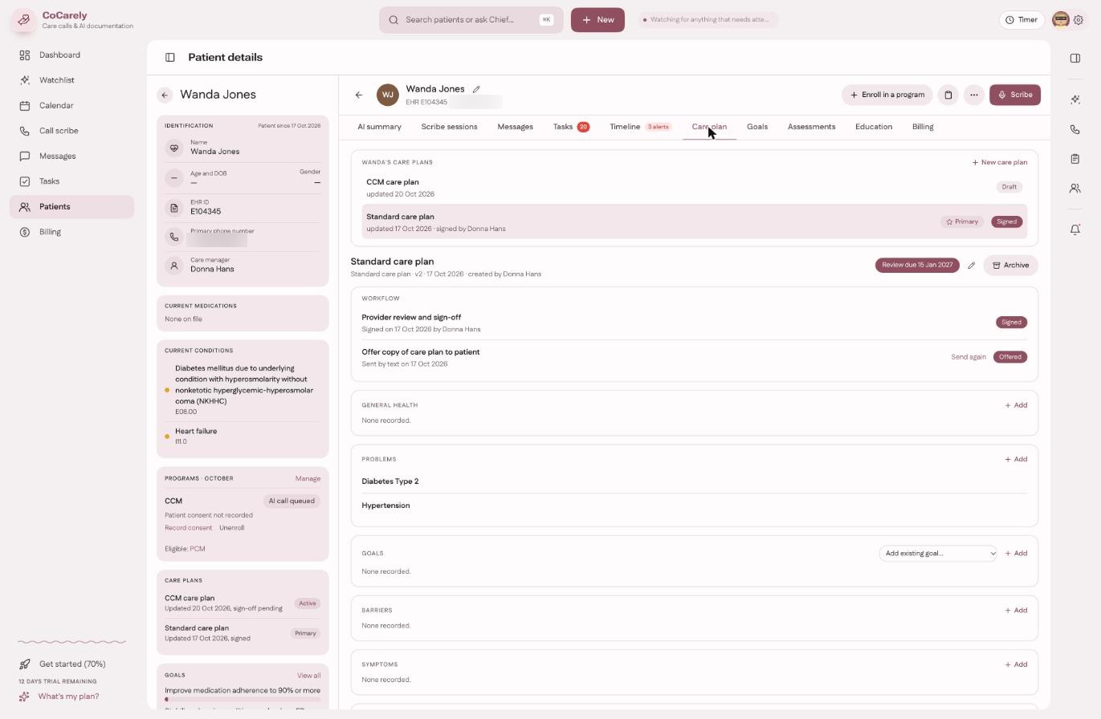1101x719 pixels.
Task: Click the New button
Action: pyautogui.click(x=597, y=20)
